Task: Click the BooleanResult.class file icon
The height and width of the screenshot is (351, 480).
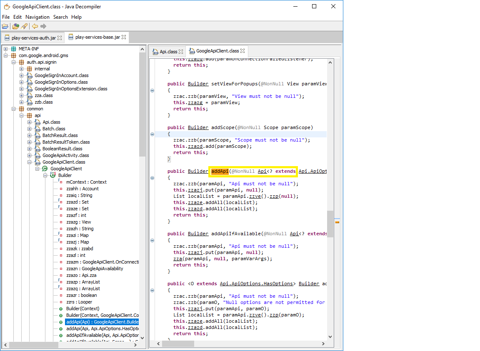Action: (x=37, y=149)
